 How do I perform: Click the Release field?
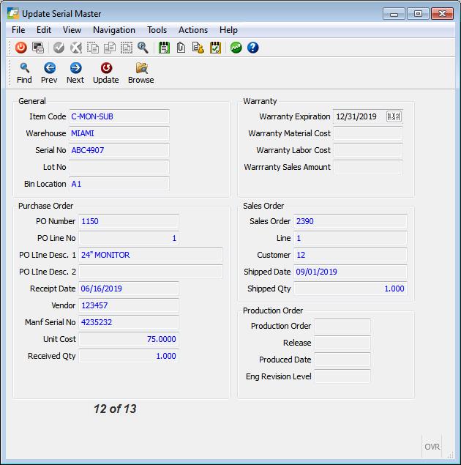click(342, 343)
